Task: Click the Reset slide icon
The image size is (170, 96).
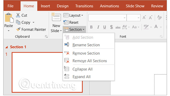Action: pyautogui.click(x=66, y=22)
